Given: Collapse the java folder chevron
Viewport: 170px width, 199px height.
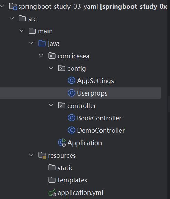Looking at the screenshot, I should coord(31,43).
